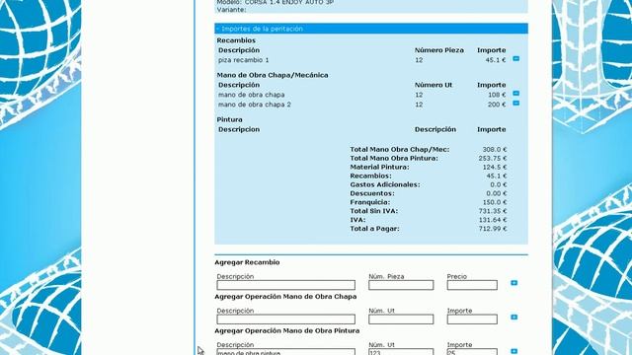This screenshot has width=632, height=355.
Task: Click Pintura Descripción field with 'mano de obra pintura'
Action: pyautogui.click(x=285, y=352)
